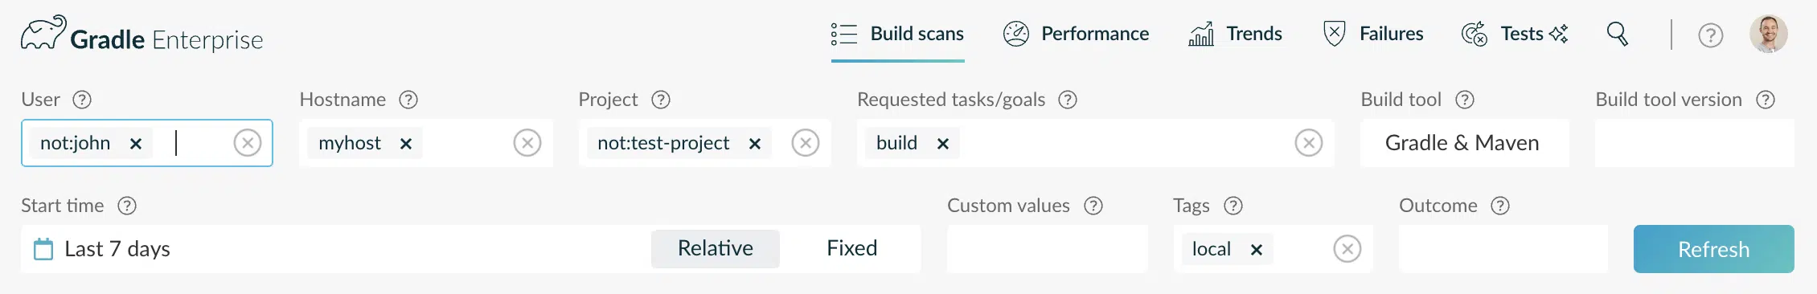Clear all entries in the Hostname field
1817x294 pixels.
click(x=527, y=143)
